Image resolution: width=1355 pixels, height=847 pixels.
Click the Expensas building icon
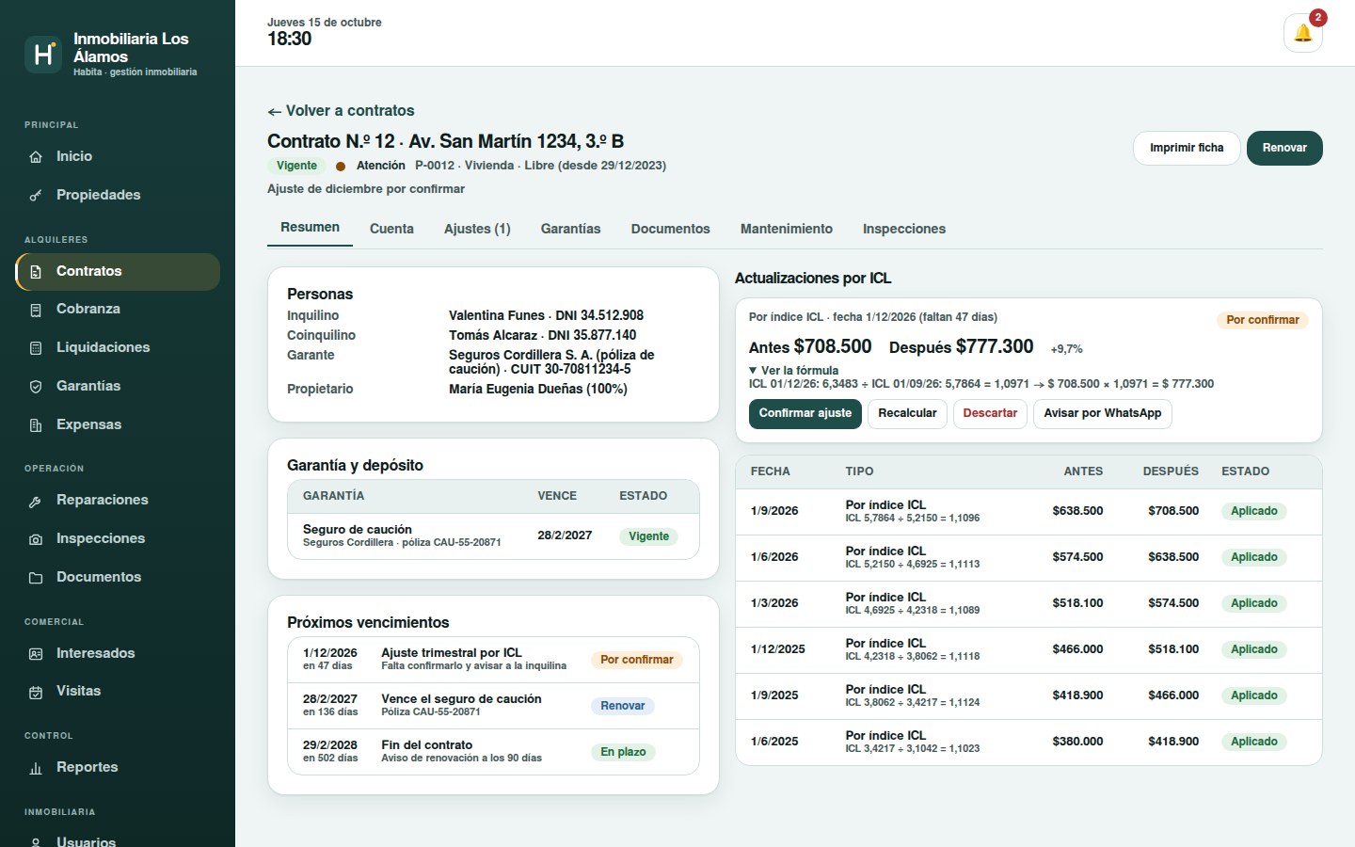point(36,425)
